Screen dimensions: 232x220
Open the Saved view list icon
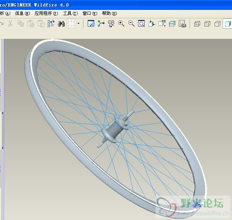coord(162,23)
